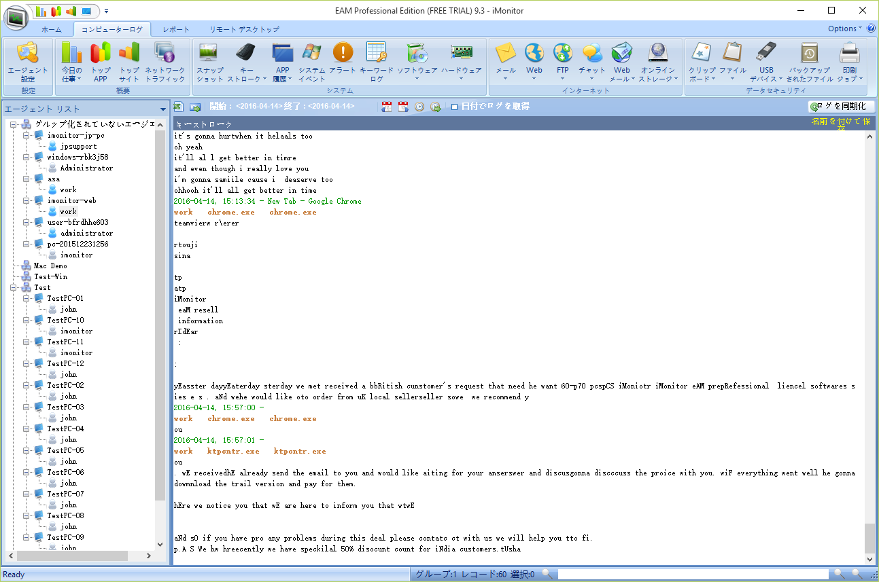Open the Keystroke (キーストローク) dropdown
Viewport: 879px width, 582px height.
[x=247, y=62]
